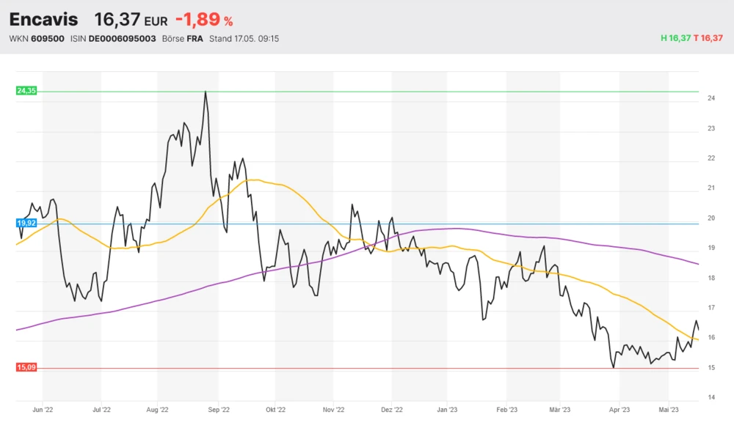Click the Sep '22 axis label
The width and height of the screenshot is (734, 428).
pyautogui.click(x=219, y=410)
